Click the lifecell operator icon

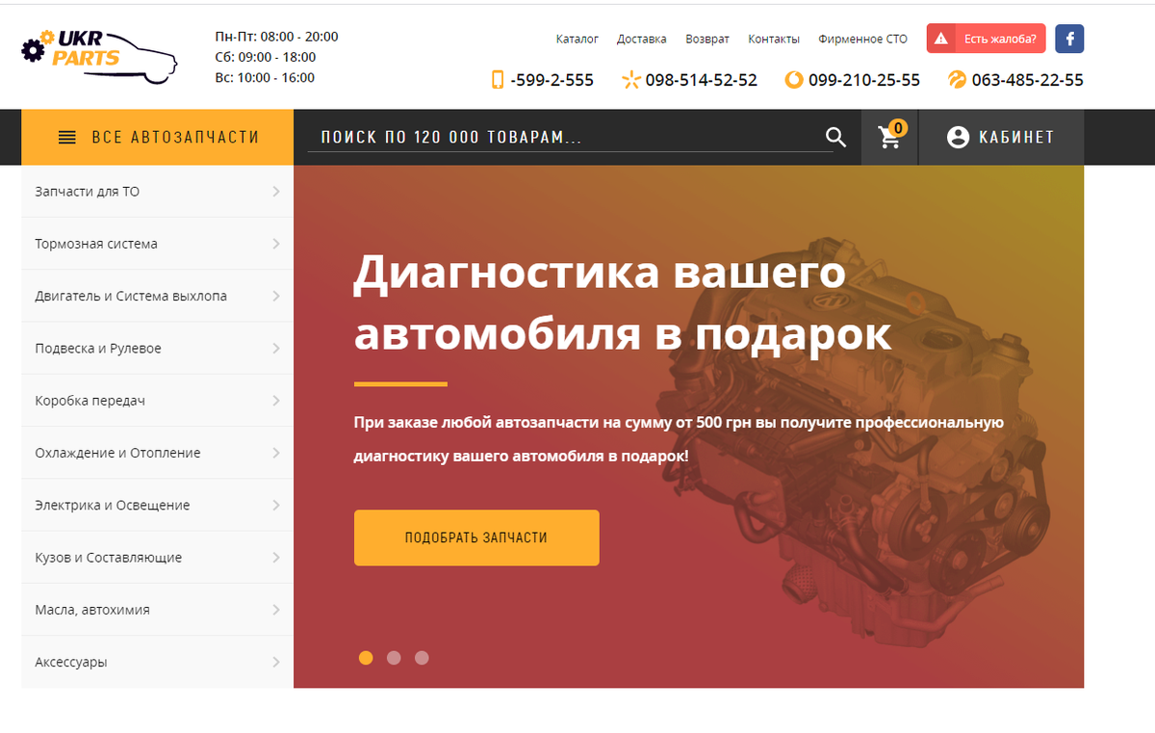(957, 80)
